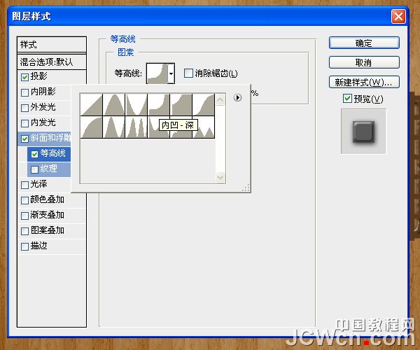Click the 取消 cancel button

(364, 62)
